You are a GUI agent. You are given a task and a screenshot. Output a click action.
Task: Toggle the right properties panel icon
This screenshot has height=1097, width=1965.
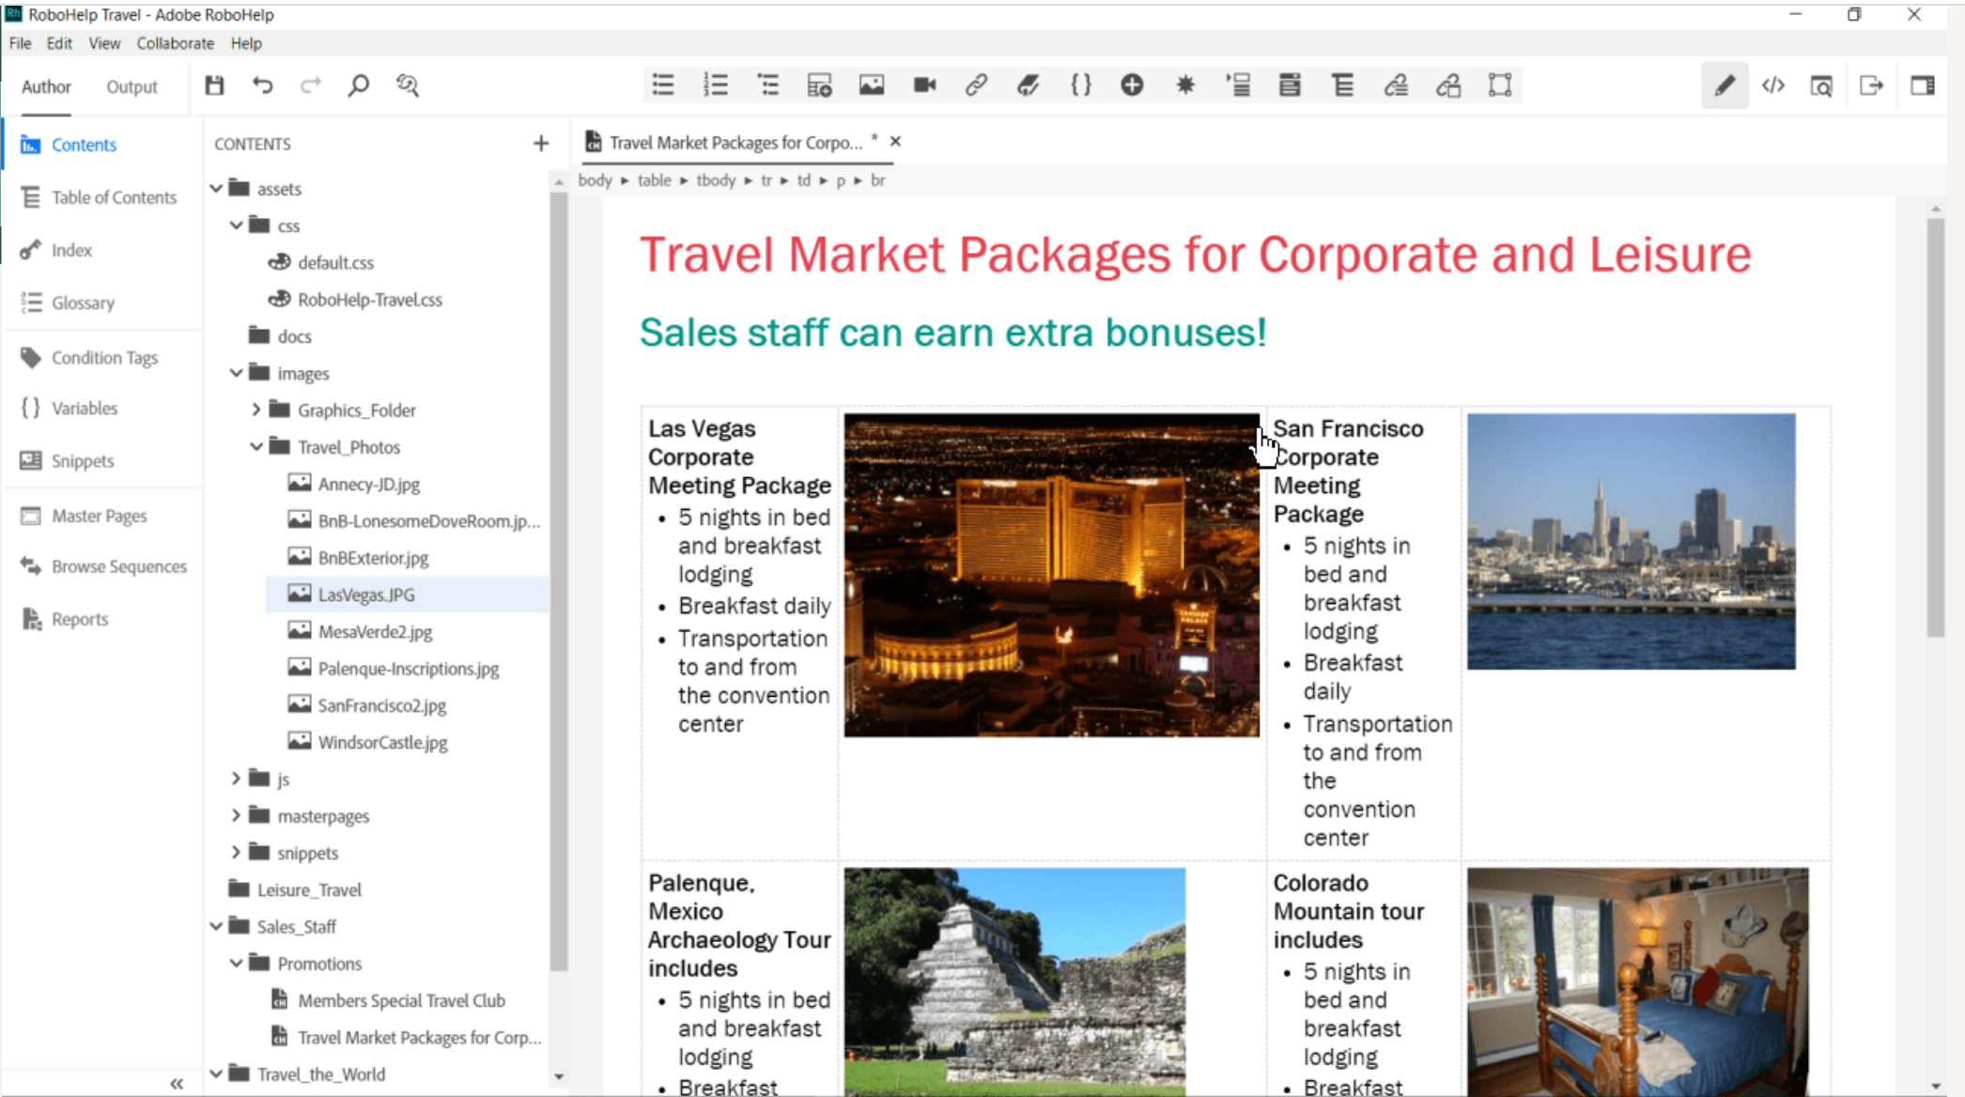point(1922,85)
